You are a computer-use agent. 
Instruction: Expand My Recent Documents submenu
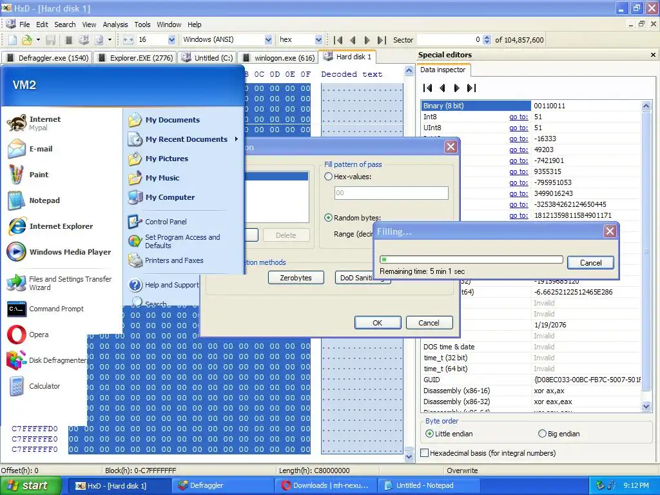point(184,139)
